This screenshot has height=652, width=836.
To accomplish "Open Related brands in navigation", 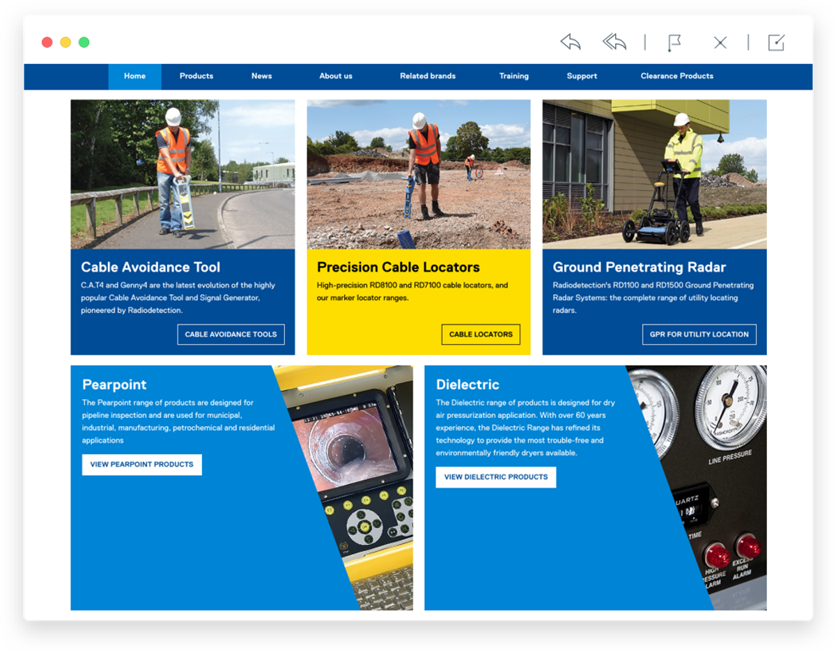I will click(x=428, y=77).
